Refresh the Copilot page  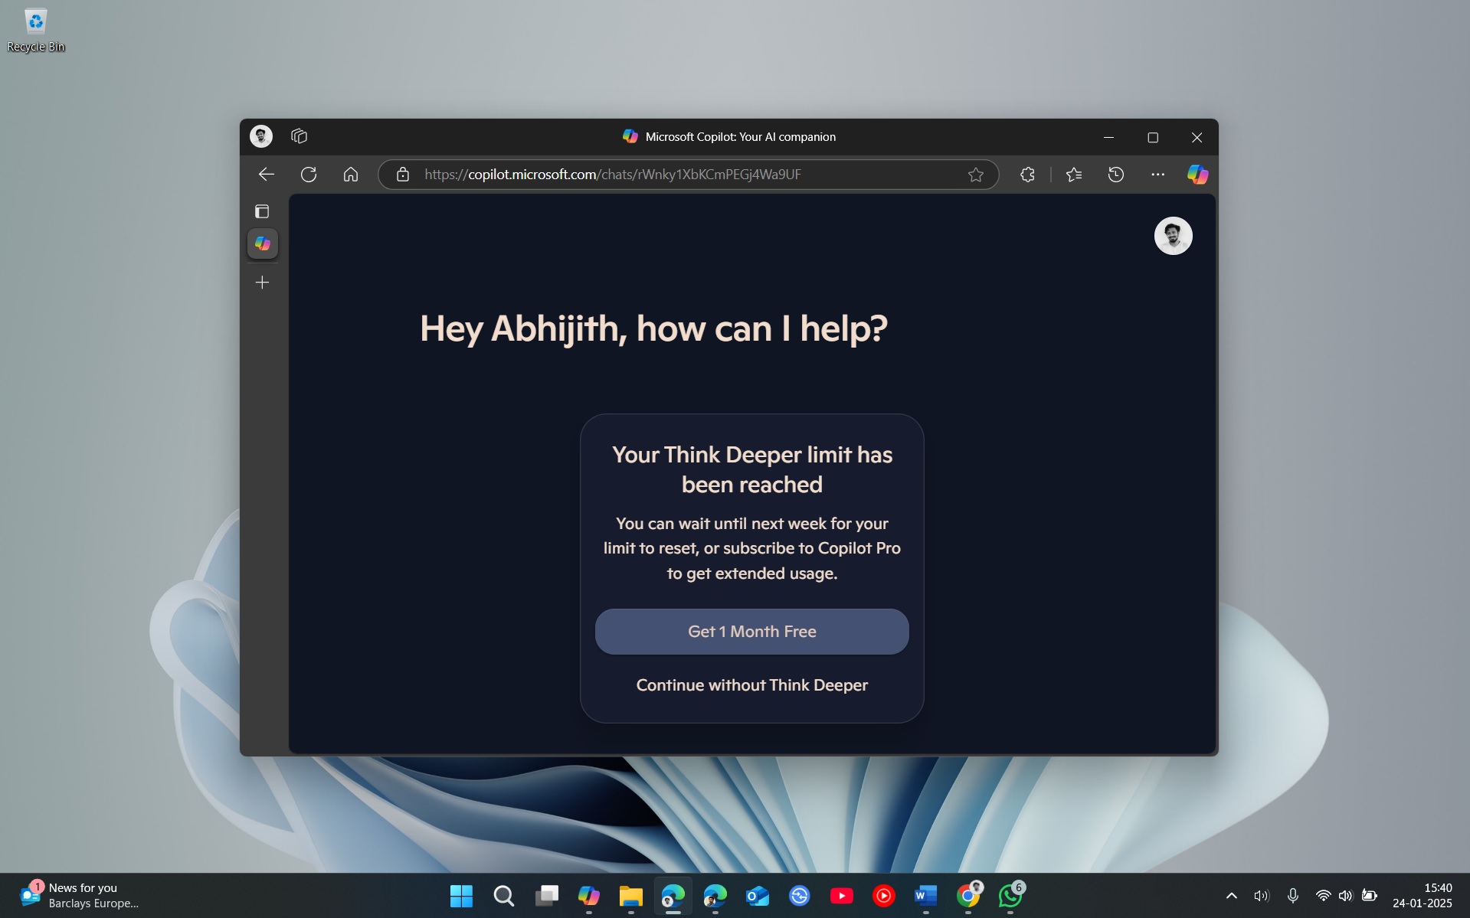[309, 175]
